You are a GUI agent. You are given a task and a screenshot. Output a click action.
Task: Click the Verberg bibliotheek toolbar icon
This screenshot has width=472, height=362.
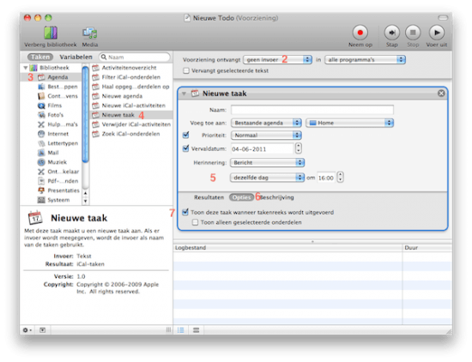click(51, 33)
